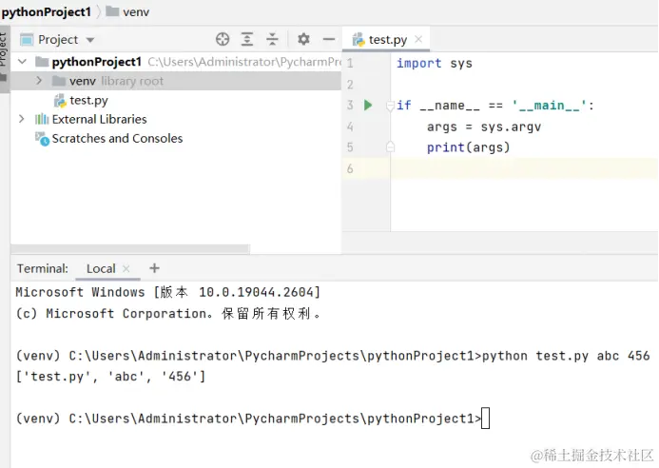Select External Libraries tree item

pos(99,120)
